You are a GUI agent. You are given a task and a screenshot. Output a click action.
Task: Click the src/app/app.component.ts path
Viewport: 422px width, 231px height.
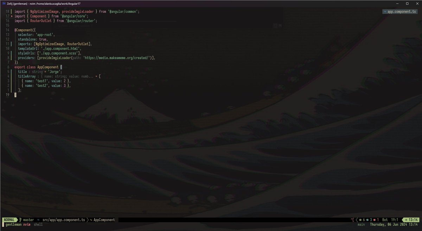pyautogui.click(x=64, y=220)
